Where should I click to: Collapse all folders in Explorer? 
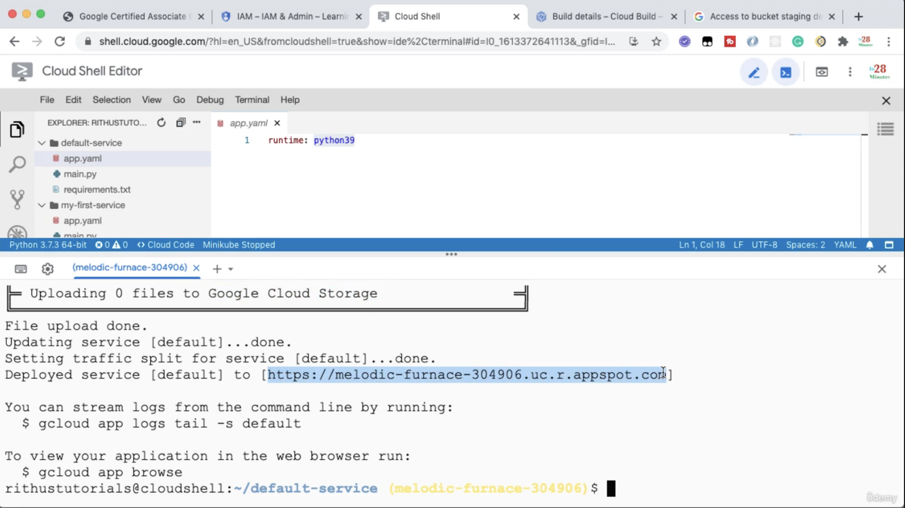tap(180, 122)
